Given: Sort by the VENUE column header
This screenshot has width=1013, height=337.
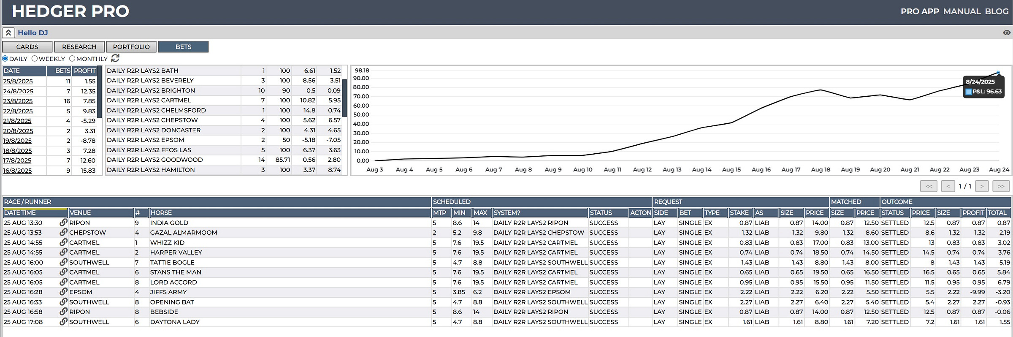Looking at the screenshot, I should 101,212.
